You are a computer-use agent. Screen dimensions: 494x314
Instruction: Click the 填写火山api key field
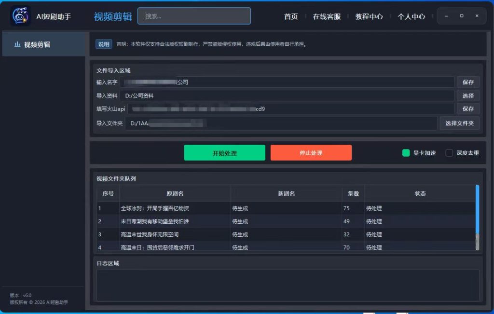tap(291, 109)
